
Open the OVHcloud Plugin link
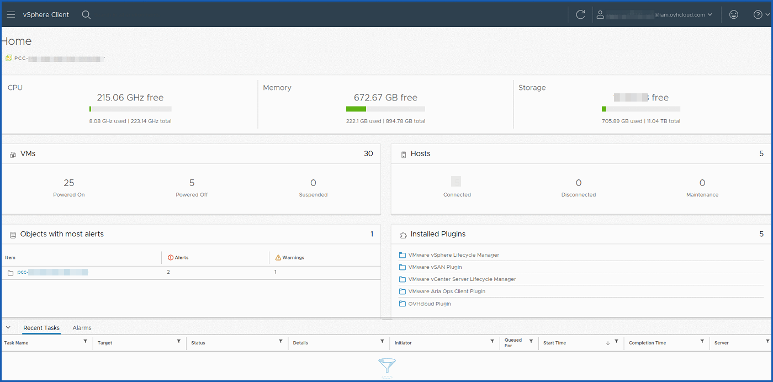point(428,304)
